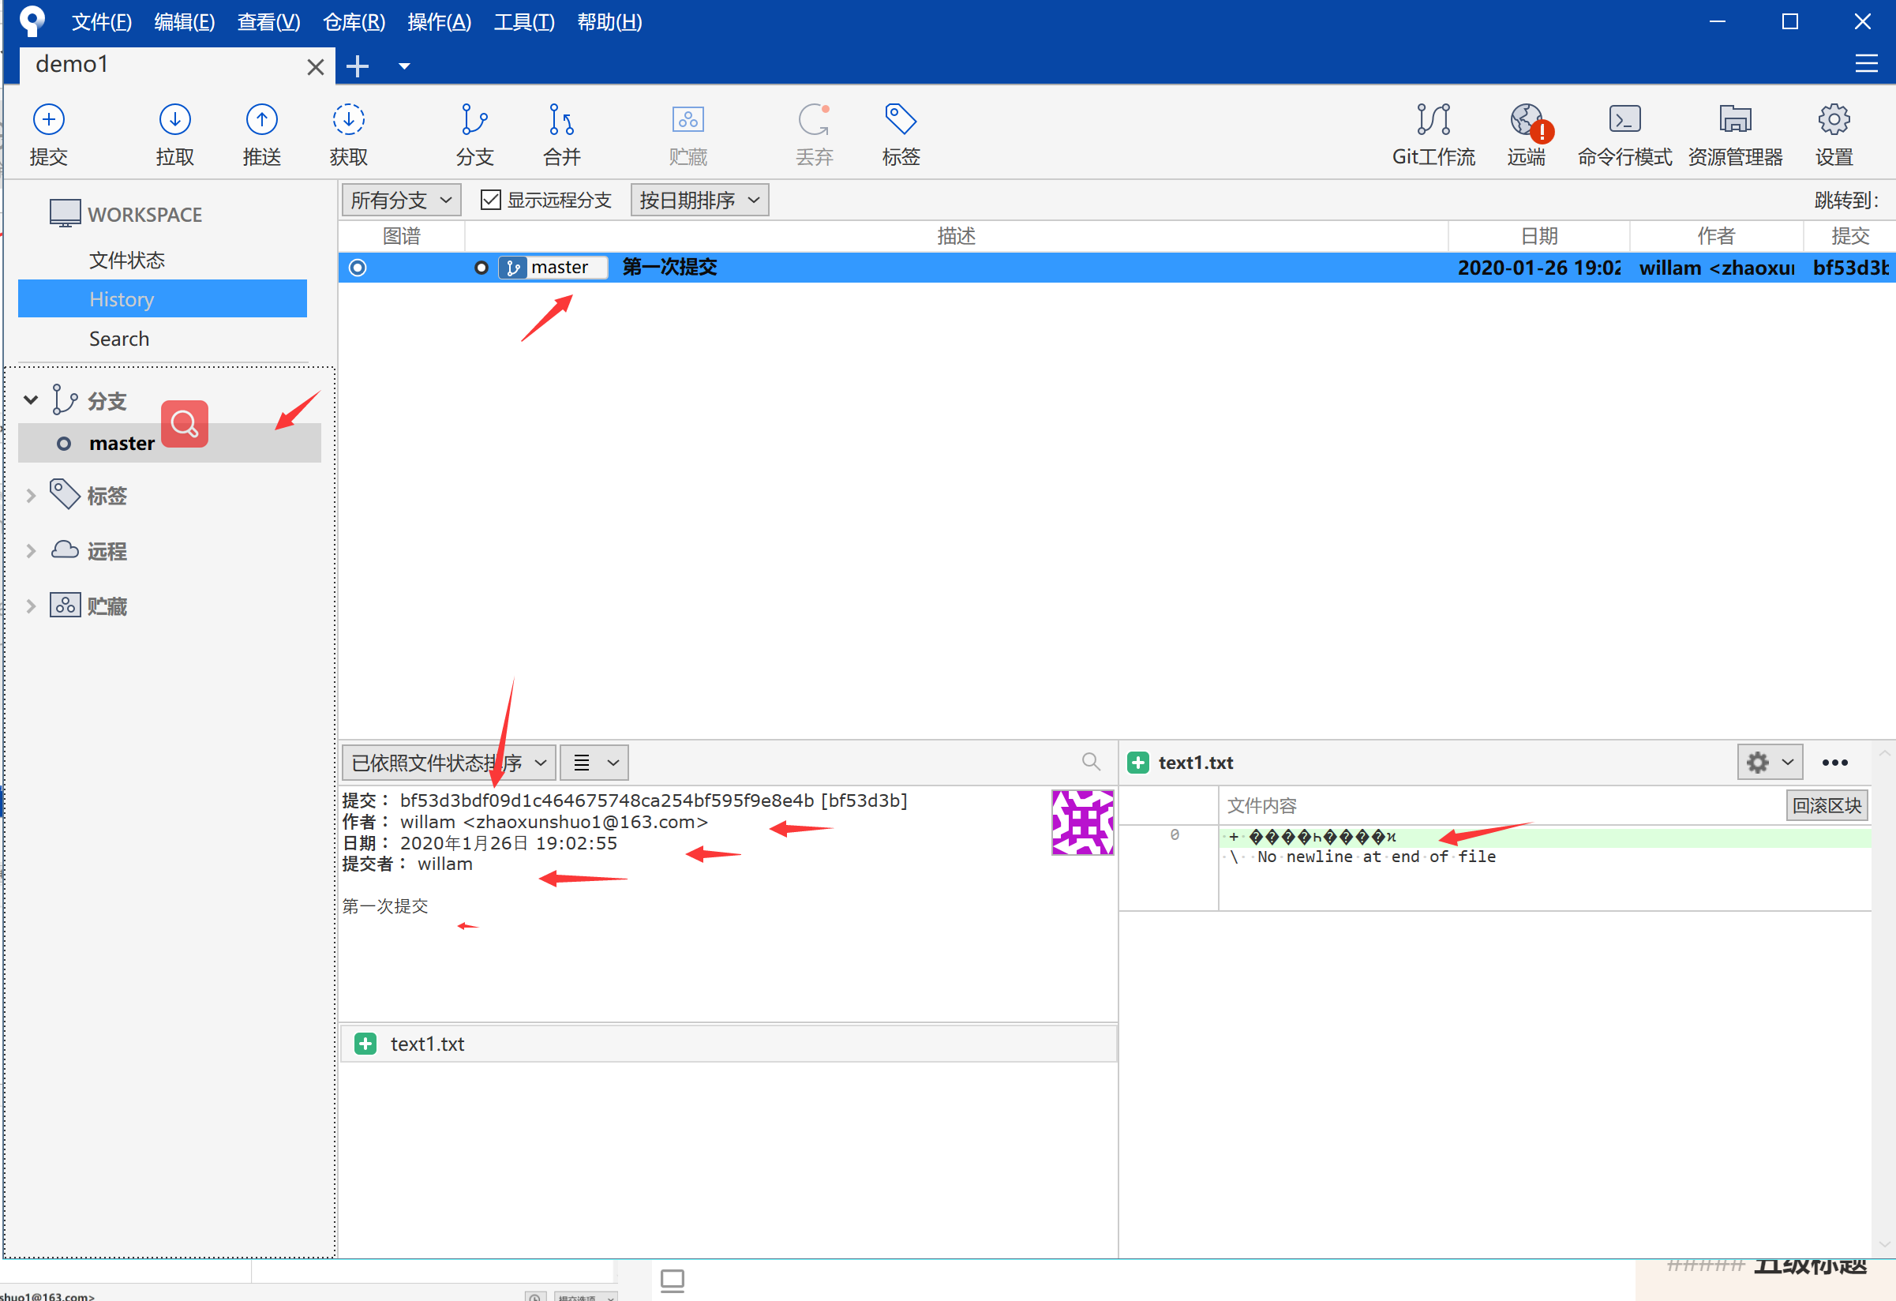
Task: Open the 按日期排序 sort dropdown
Action: point(699,200)
